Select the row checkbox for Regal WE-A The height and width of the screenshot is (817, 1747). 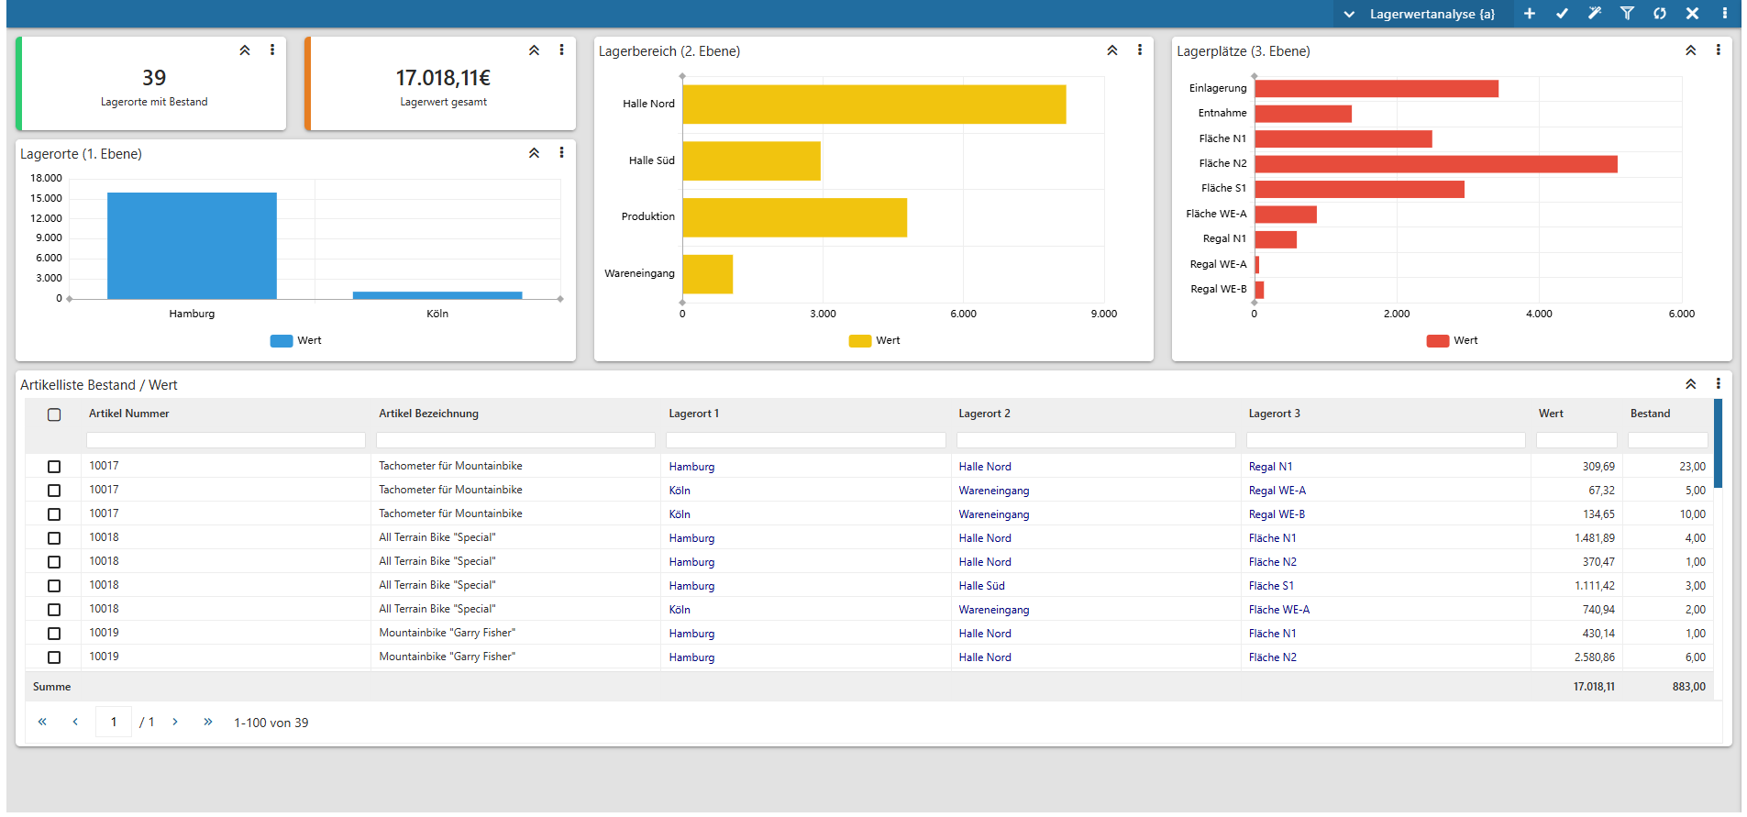click(54, 491)
